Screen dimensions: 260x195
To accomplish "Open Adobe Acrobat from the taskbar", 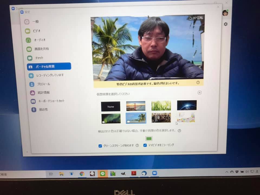I will [x=134, y=173].
